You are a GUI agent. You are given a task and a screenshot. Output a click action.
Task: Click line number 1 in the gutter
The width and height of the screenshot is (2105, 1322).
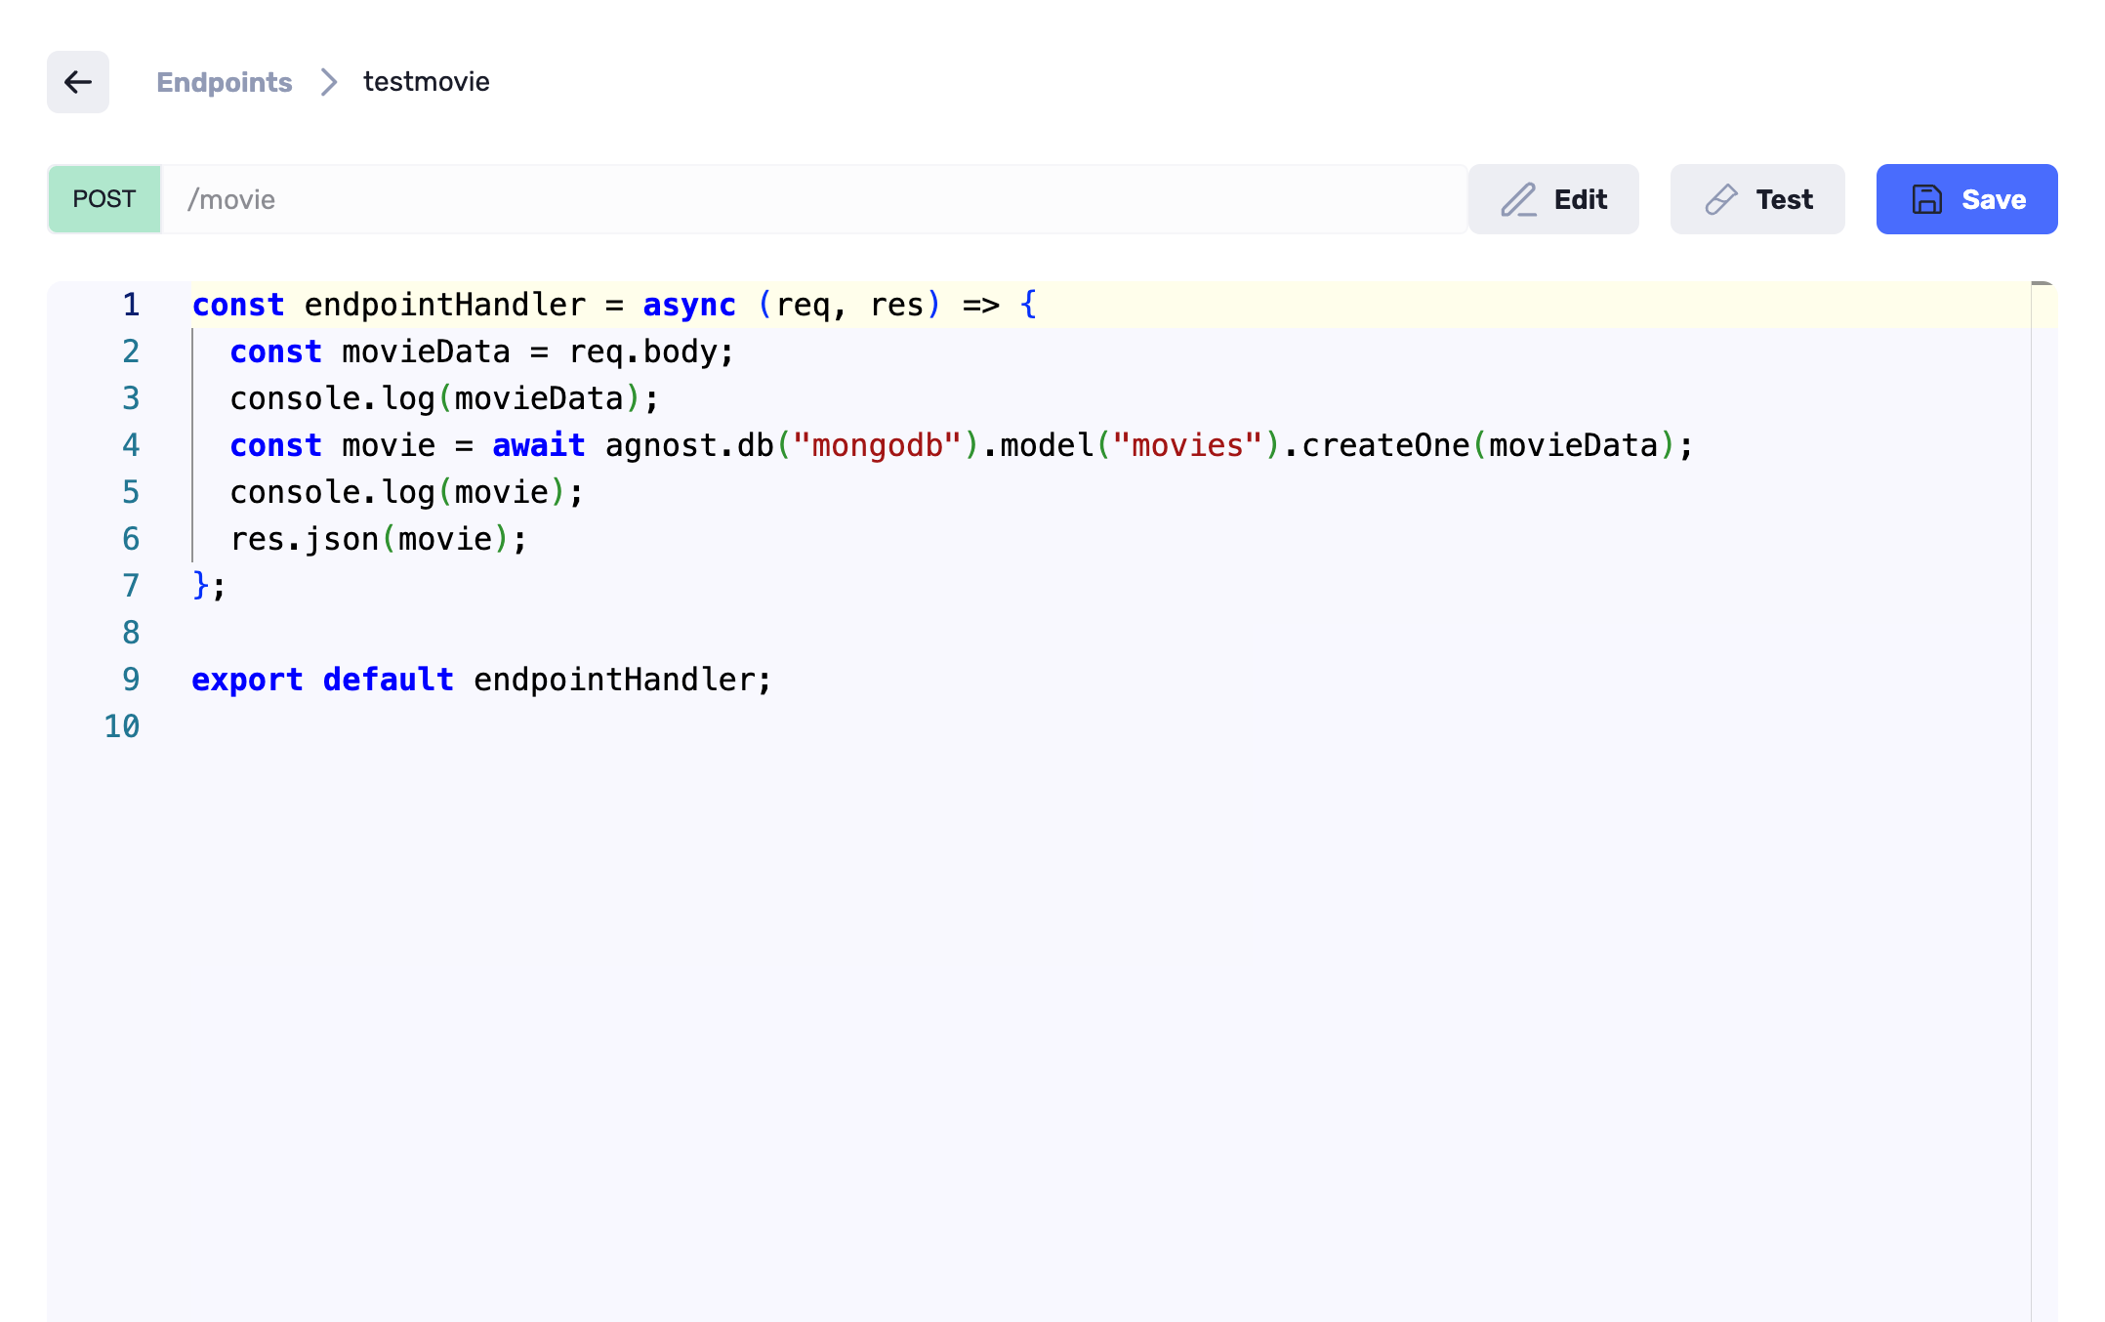pyautogui.click(x=131, y=305)
